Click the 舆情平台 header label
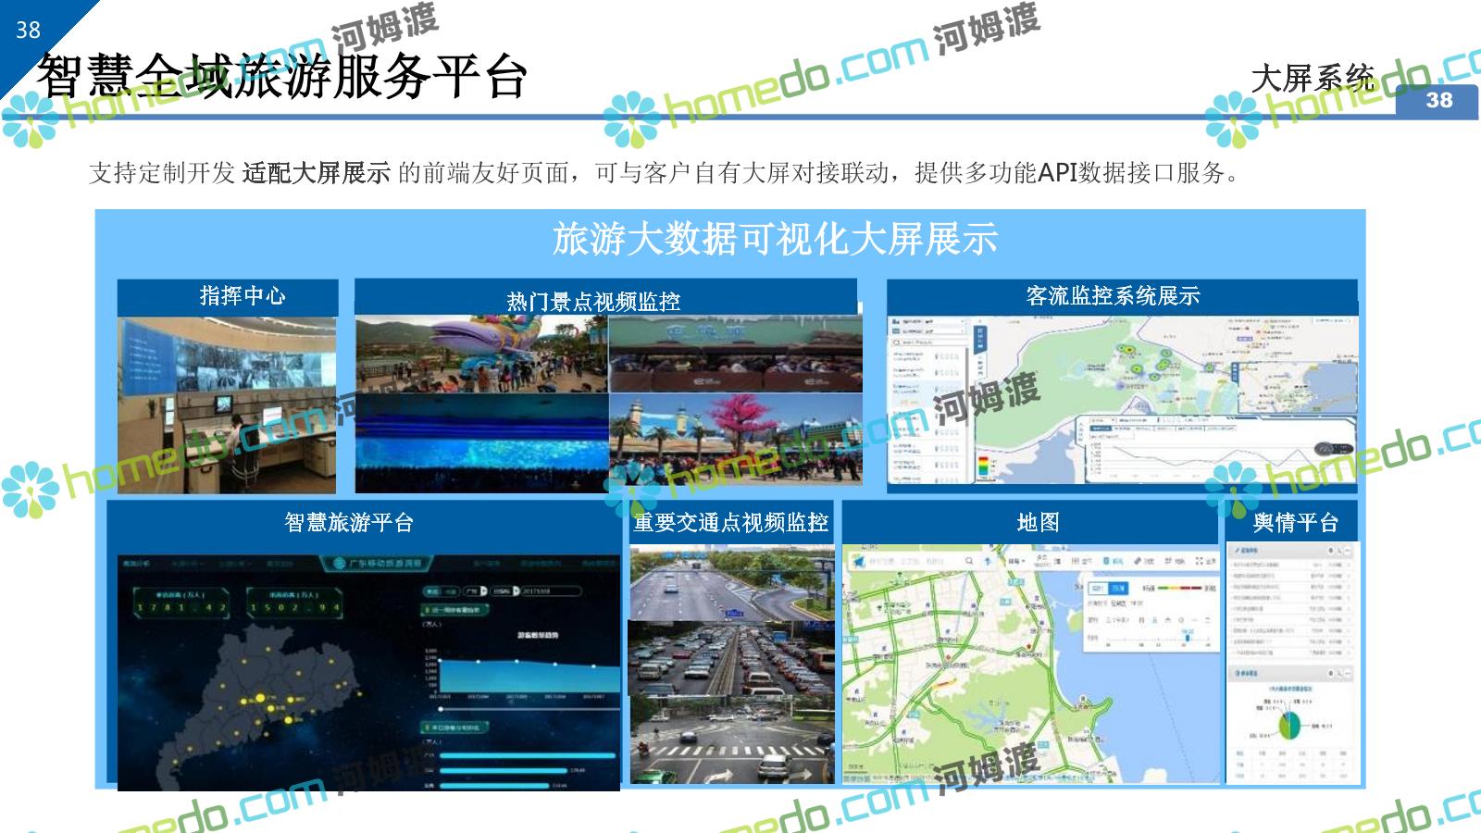The image size is (1481, 833). 1295,523
